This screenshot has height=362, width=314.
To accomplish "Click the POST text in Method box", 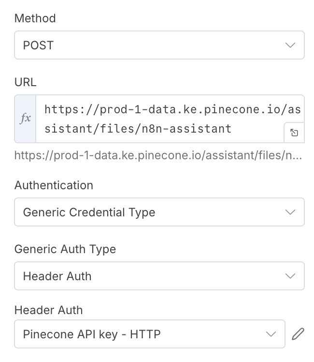I will point(39,45).
